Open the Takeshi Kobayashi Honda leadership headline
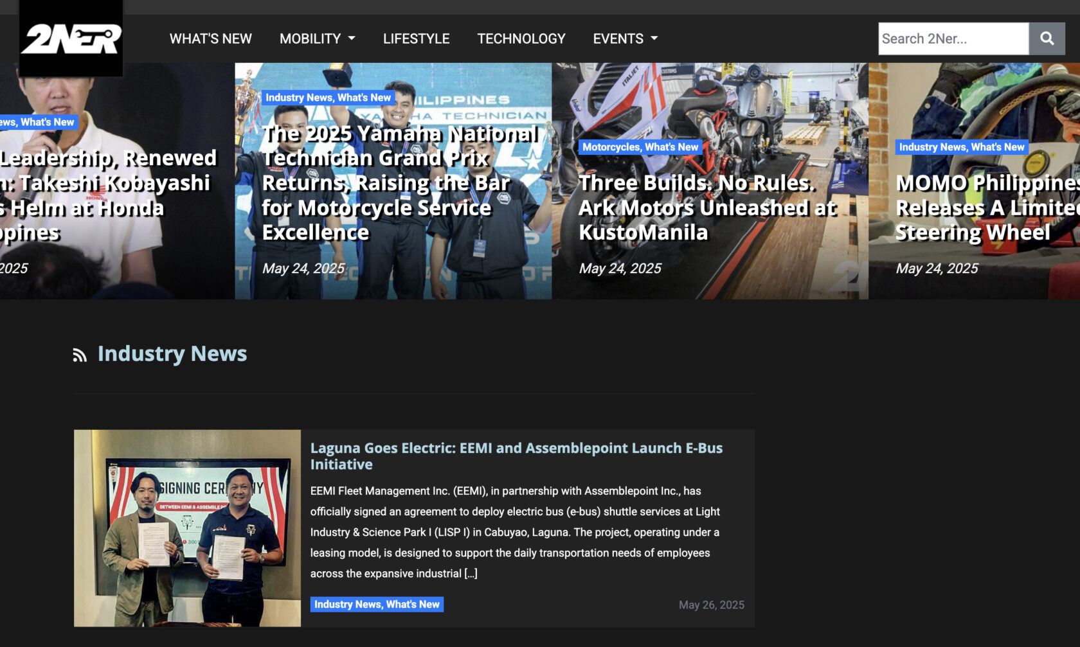The height and width of the screenshot is (647, 1080). pyautogui.click(x=108, y=195)
